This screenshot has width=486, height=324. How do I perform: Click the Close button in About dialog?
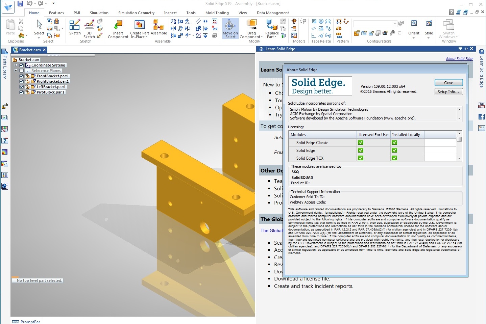click(x=448, y=83)
